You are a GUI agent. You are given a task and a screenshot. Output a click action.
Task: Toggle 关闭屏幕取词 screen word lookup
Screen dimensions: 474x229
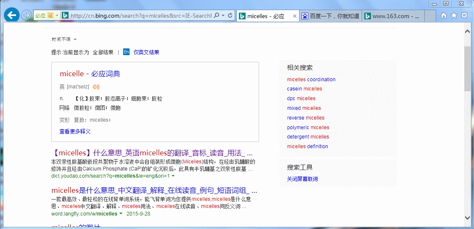(302, 179)
